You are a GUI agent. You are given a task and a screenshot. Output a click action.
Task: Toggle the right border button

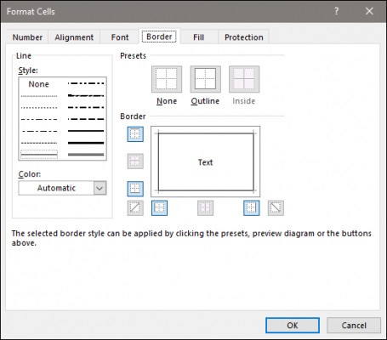[x=252, y=208]
